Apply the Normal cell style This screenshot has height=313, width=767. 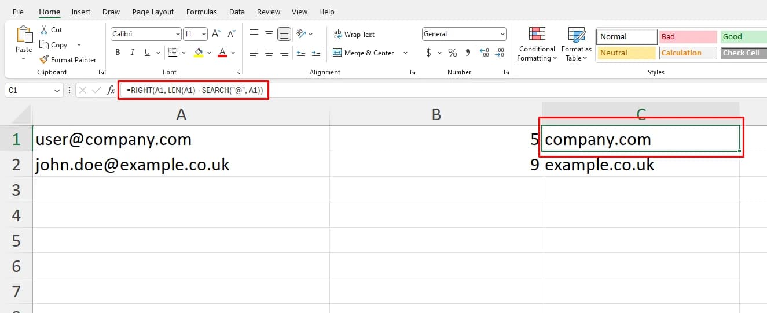point(627,36)
